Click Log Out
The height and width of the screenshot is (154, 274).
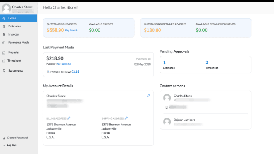12,145
